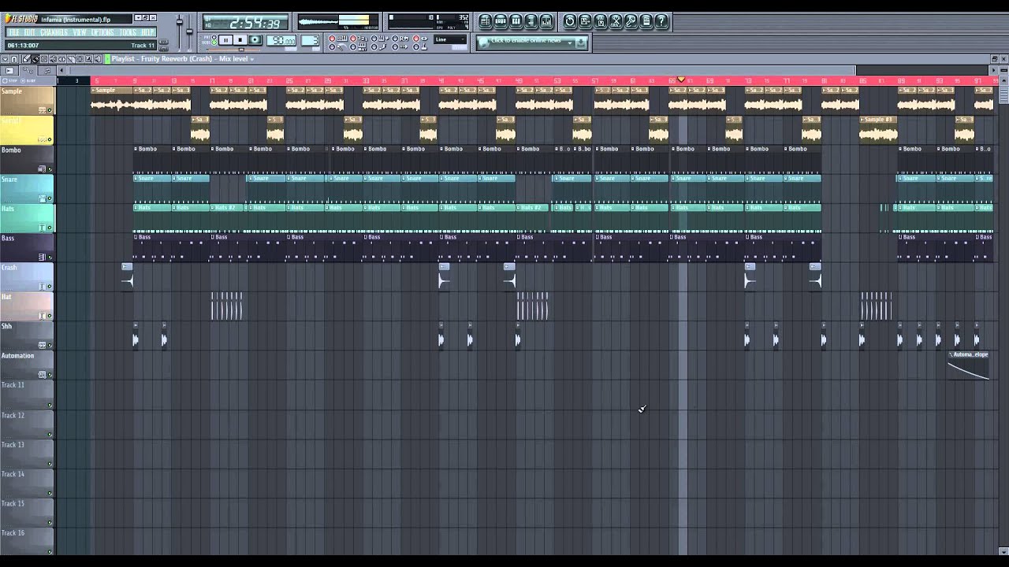This screenshot has width=1009, height=567.
Task: Show the browser panel
Action: [x=531, y=21]
